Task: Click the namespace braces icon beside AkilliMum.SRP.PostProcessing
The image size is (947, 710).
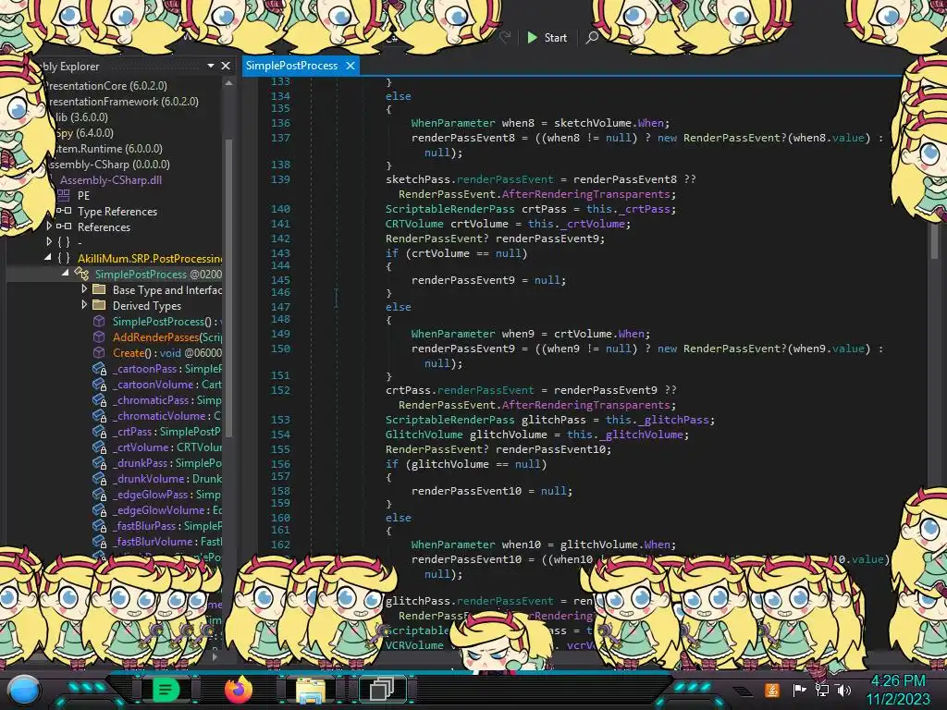Action: pyautogui.click(x=64, y=258)
